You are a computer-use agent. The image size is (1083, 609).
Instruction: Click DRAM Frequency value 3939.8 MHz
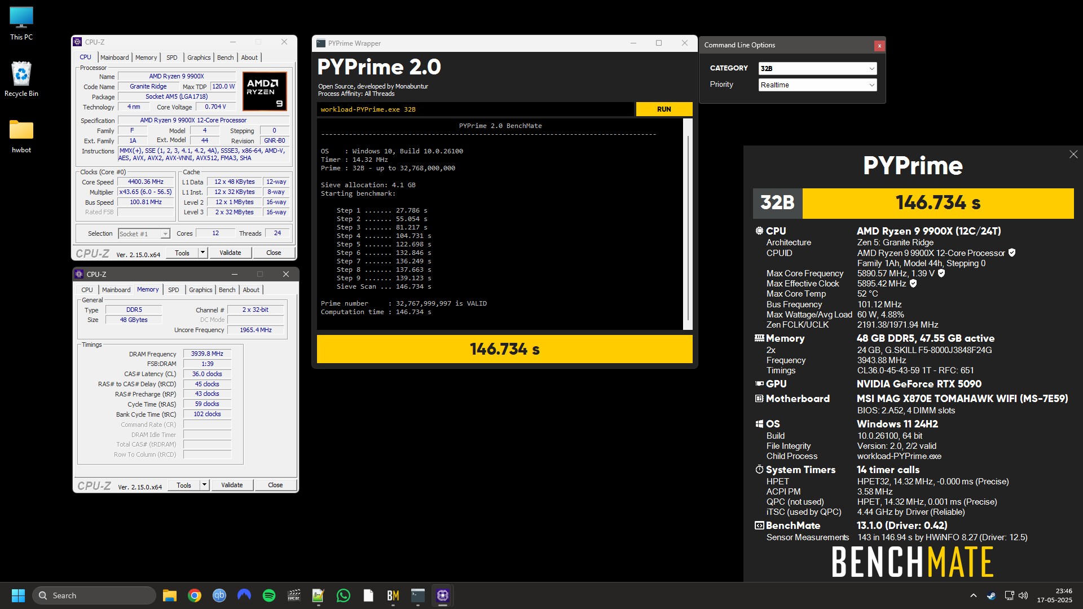(207, 354)
